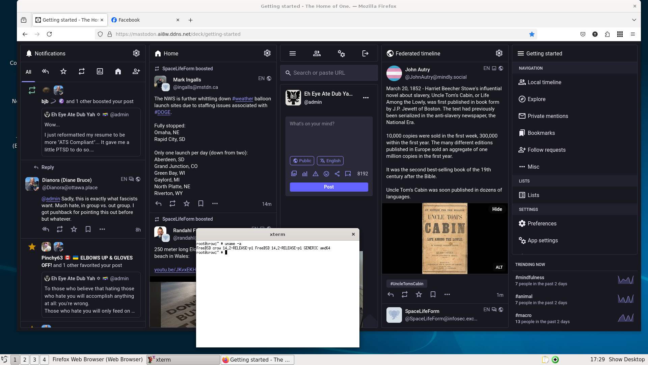648x365 pixels.
Task: Select the All notifications tab
Action: click(x=28, y=72)
